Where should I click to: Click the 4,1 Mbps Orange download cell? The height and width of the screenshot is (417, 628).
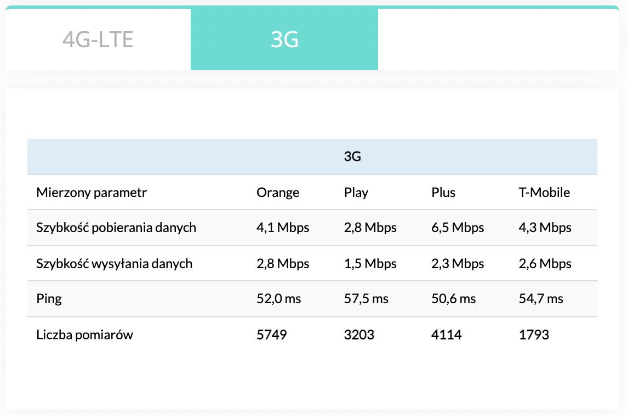(283, 228)
